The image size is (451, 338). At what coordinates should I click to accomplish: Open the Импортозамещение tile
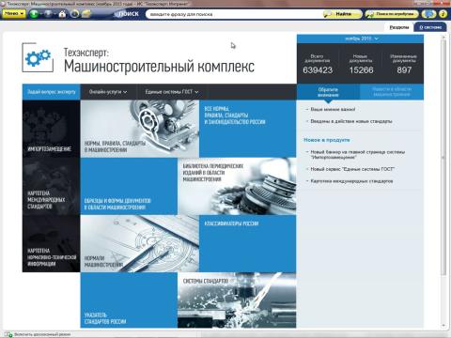pos(52,129)
